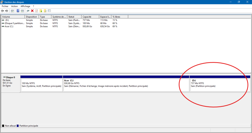Click the properties checkmark sheet icon
The width and height of the screenshot is (252, 133).
(37, 11)
